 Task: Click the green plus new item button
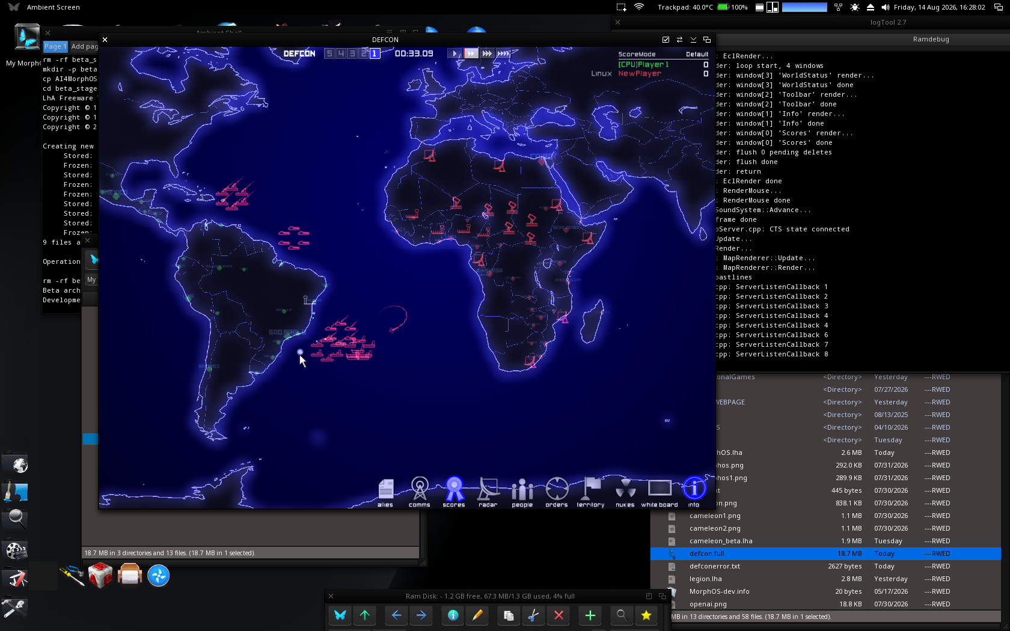point(590,615)
